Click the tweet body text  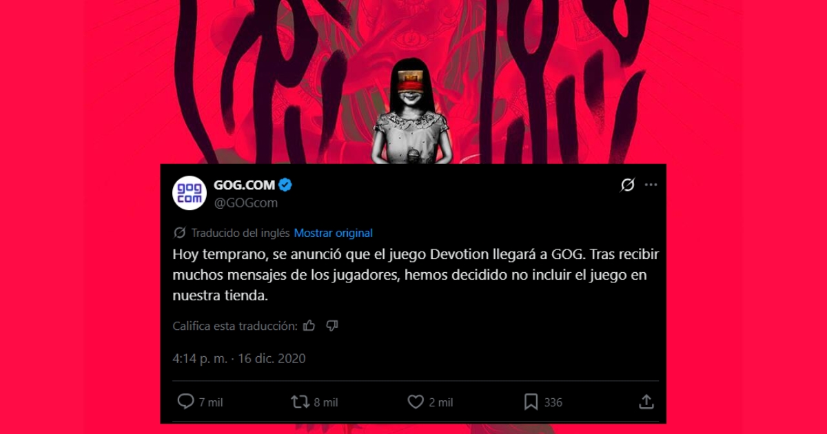(416, 275)
